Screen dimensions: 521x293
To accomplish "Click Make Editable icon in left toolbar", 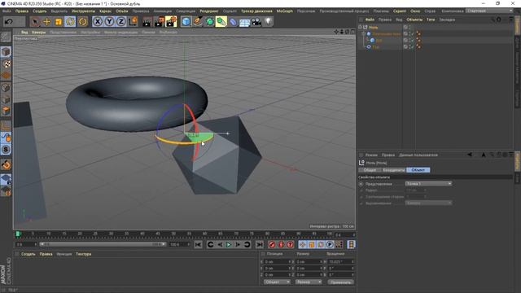I will (x=6, y=37).
